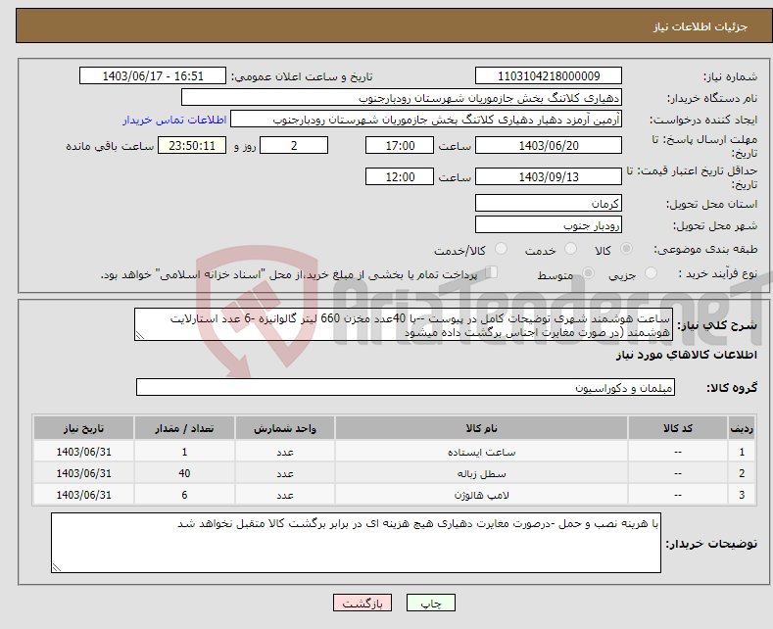This screenshot has height=629, width=773.
Task: Click the buyer organization name field
Action: coord(402,98)
